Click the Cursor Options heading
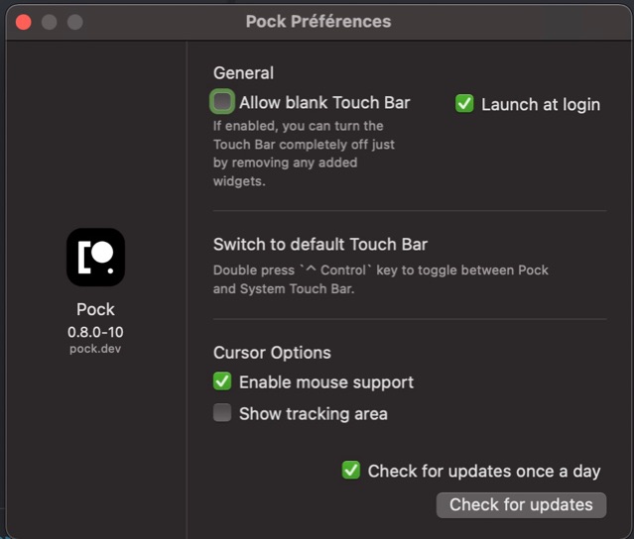The image size is (635, 539). click(x=272, y=353)
